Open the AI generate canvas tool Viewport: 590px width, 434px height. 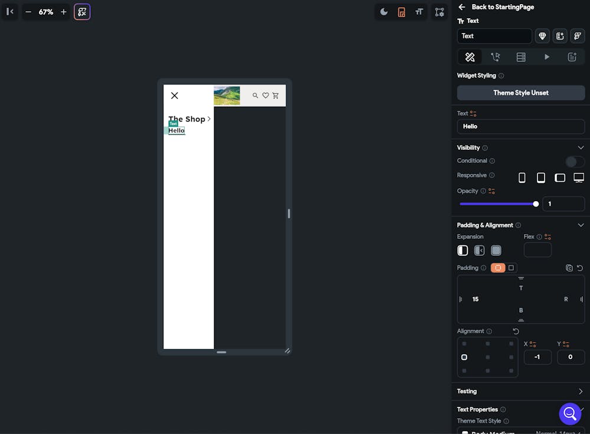[x=82, y=12]
